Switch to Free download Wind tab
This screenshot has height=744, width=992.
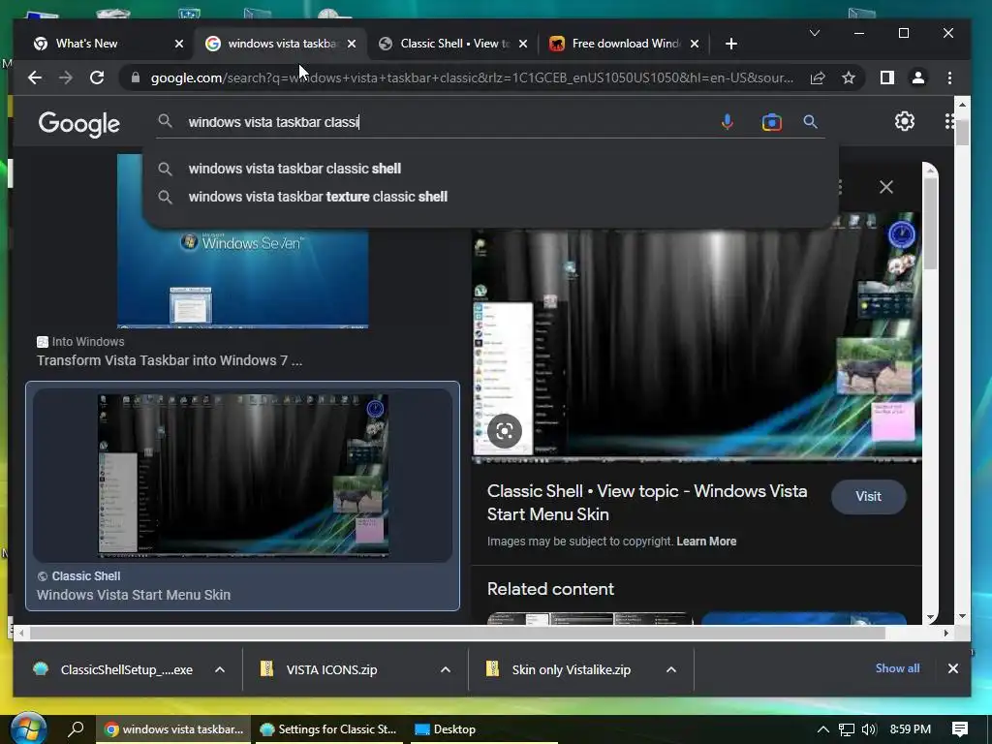point(627,44)
